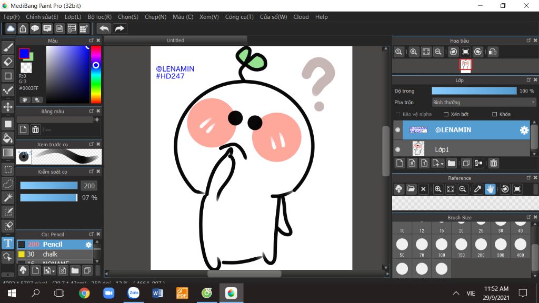This screenshot has height=303, width=539.
Task: Show hidden system tray icons
Action: 456,293
